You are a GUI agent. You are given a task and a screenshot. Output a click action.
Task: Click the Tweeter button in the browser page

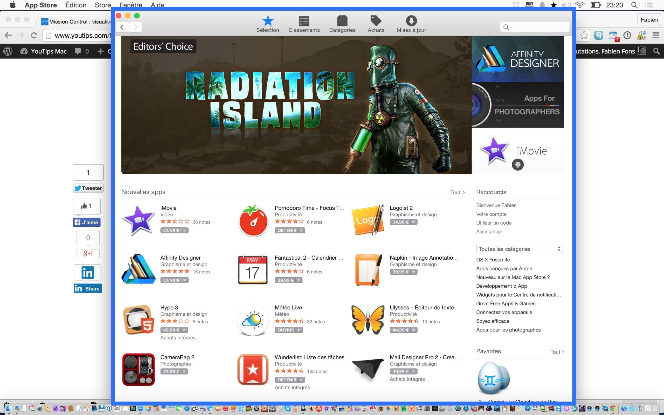point(88,188)
